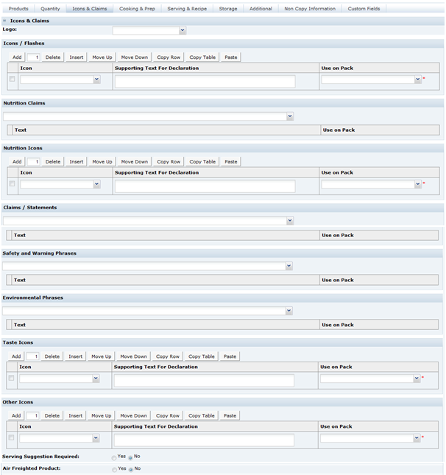This screenshot has height=475, width=446.
Task: Open the Serving & Recipe tab
Action: (x=187, y=9)
